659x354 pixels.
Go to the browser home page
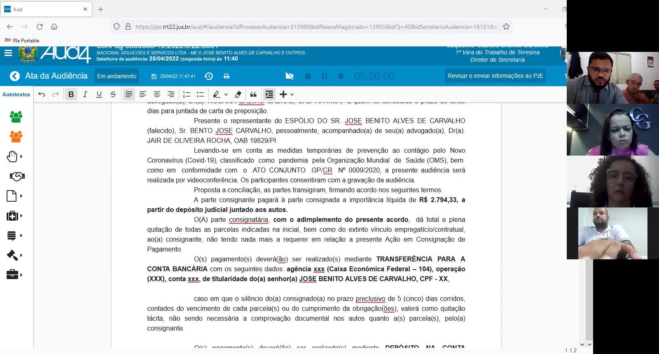pos(54,27)
